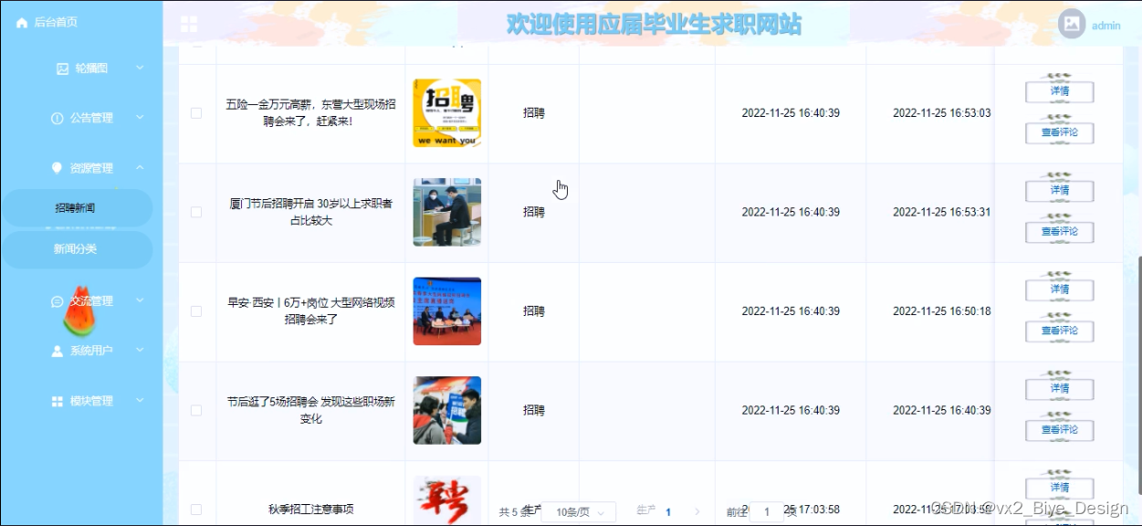Click title 早安 西安丨6万+岗位
The height and width of the screenshot is (526, 1142).
[x=310, y=311]
